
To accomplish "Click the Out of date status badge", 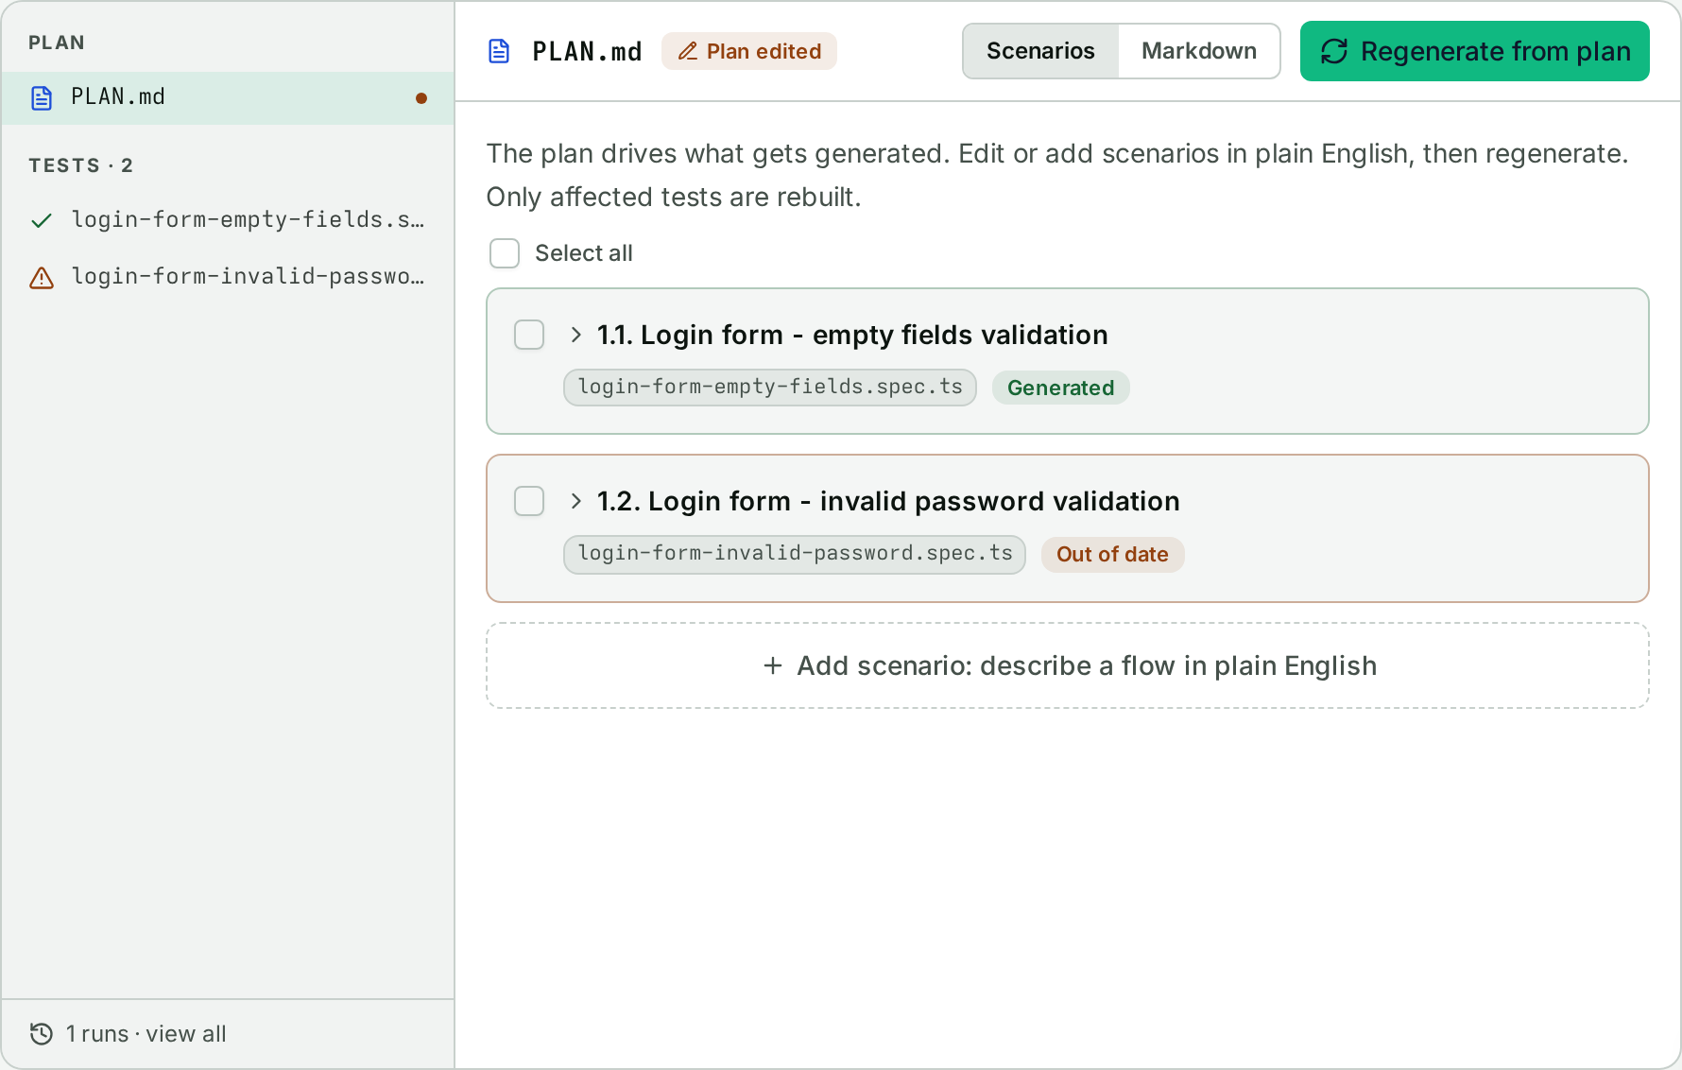I will click(1112, 554).
